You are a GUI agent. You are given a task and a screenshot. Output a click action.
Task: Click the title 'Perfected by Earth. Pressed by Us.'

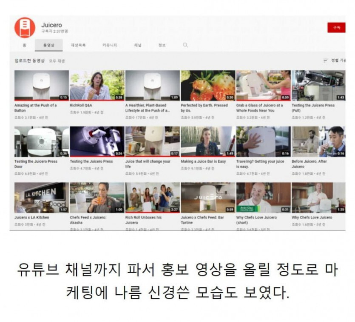tap(204, 108)
